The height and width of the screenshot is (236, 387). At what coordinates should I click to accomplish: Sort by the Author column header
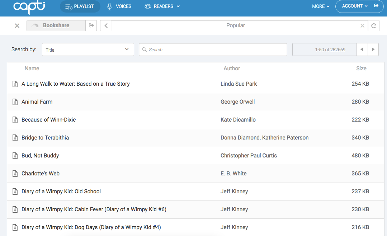tap(232, 69)
